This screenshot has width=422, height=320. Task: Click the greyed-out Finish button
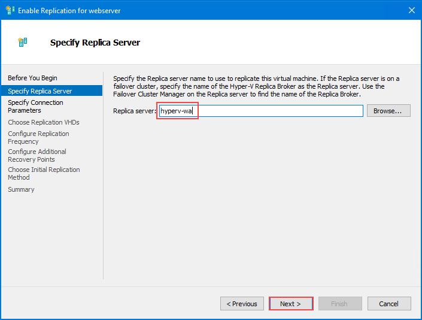340,304
